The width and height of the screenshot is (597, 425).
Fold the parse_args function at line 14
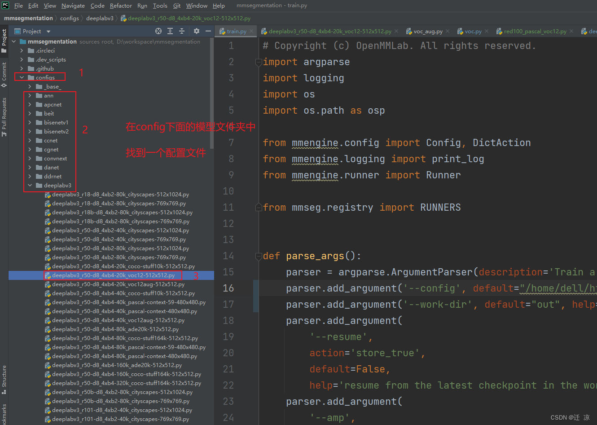(x=259, y=257)
